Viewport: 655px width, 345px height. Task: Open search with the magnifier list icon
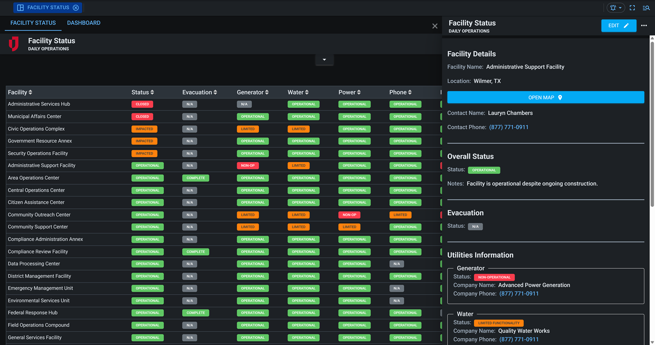(646, 8)
